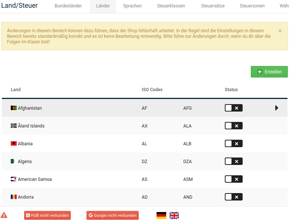The width and height of the screenshot is (289, 222).
Task: Click Google nicht verbunden button
Action: coord(112,215)
